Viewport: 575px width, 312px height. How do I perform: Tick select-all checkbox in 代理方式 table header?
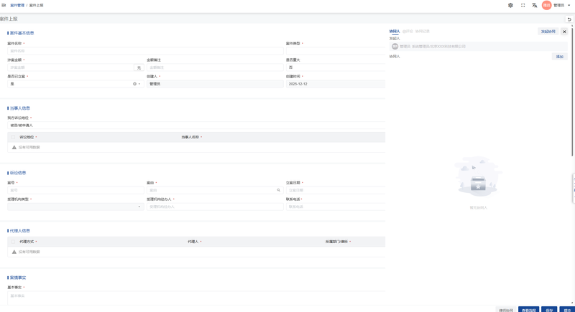coord(13,242)
